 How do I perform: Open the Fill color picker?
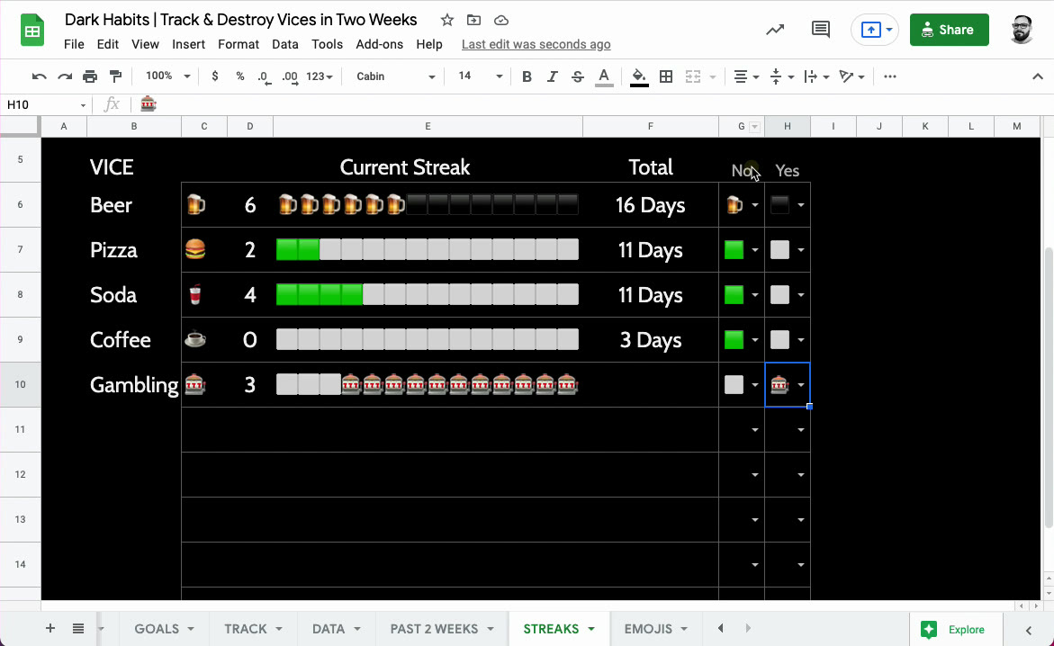[x=639, y=76]
